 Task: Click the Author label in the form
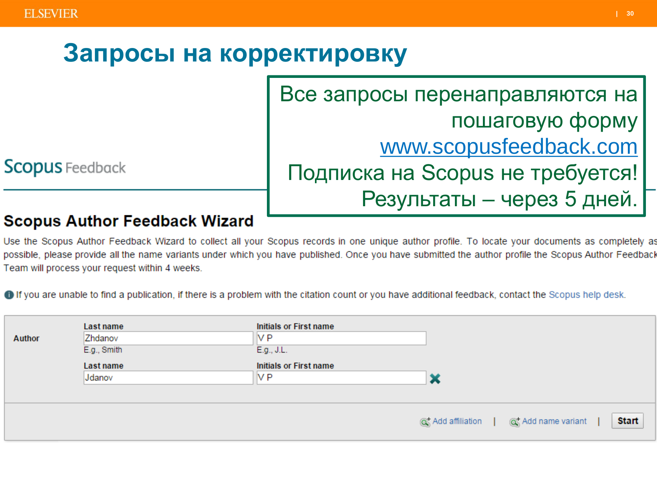(x=26, y=338)
